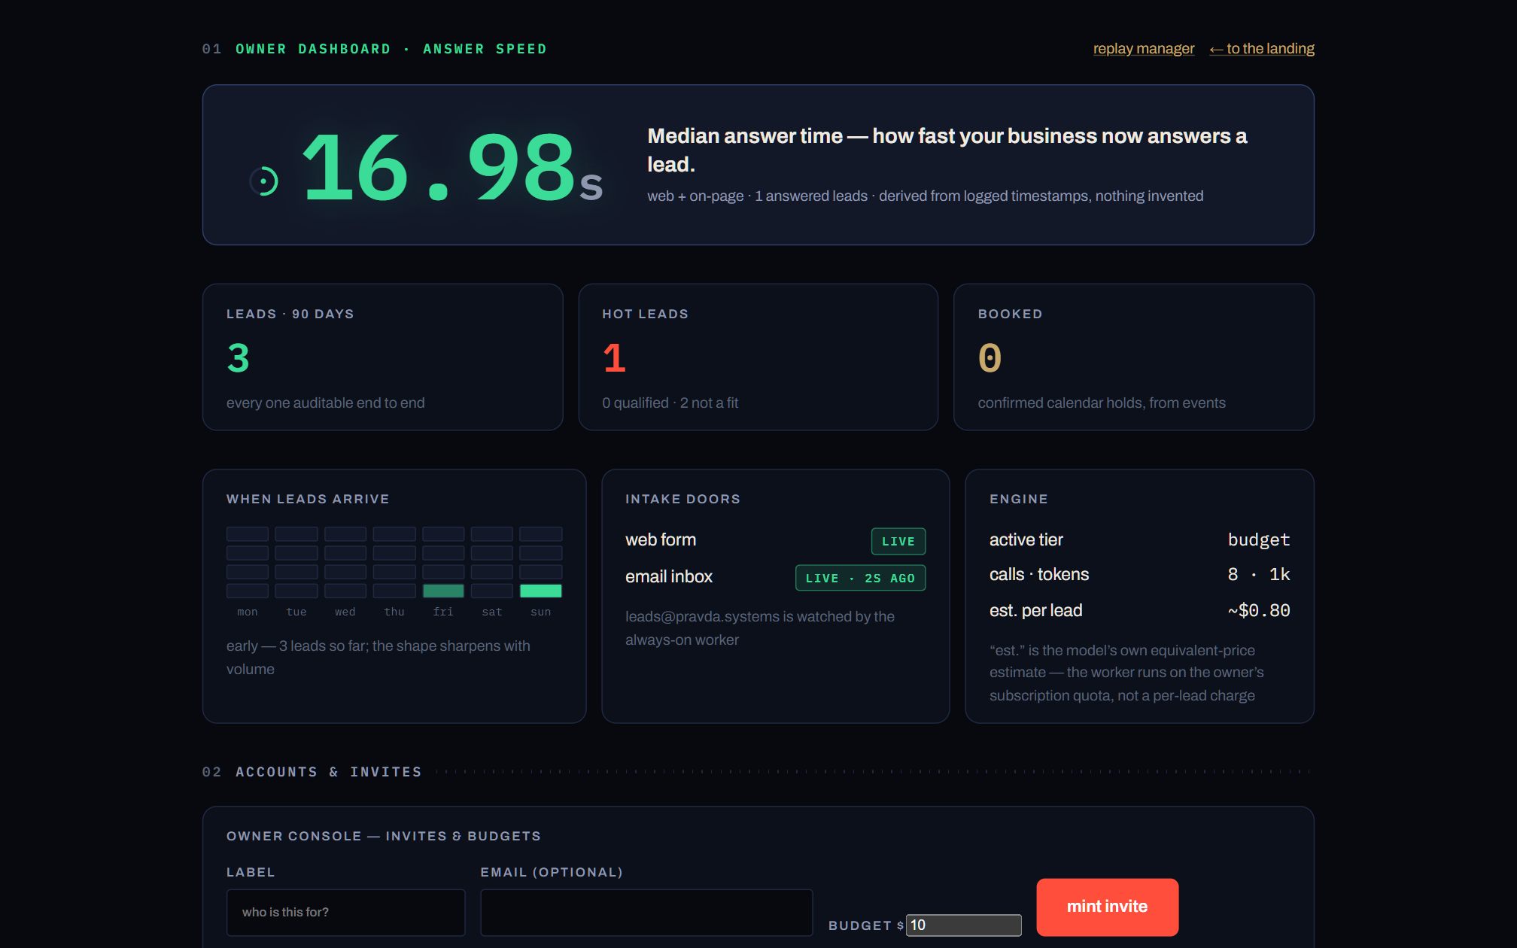The width and height of the screenshot is (1517, 948).
Task: Click the web form LIVE badge
Action: 898,541
